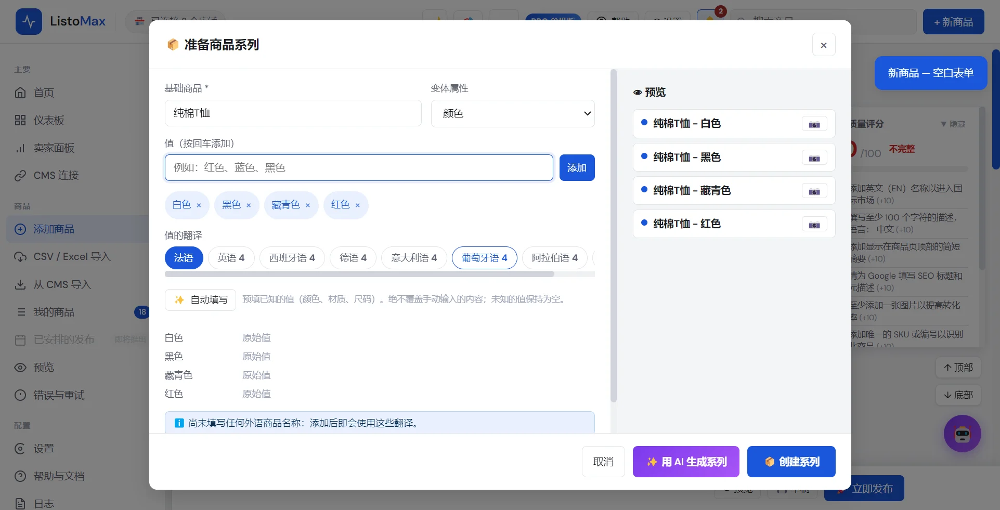The width and height of the screenshot is (1000, 510).
Task: Open the chatbot assistant bubble
Action: pos(963,434)
